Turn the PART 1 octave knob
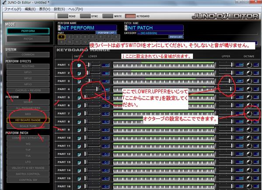Image resolution: width=262 pixels, height=190 pixels. (x=249, y=65)
